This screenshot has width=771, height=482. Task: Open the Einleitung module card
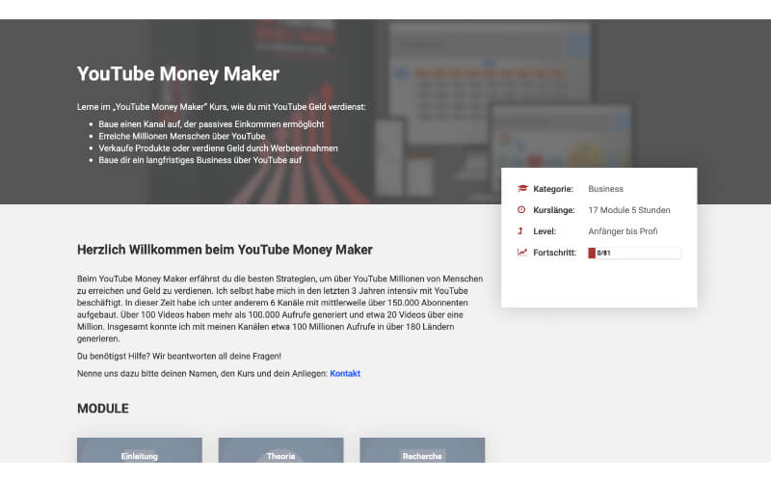[x=140, y=450]
